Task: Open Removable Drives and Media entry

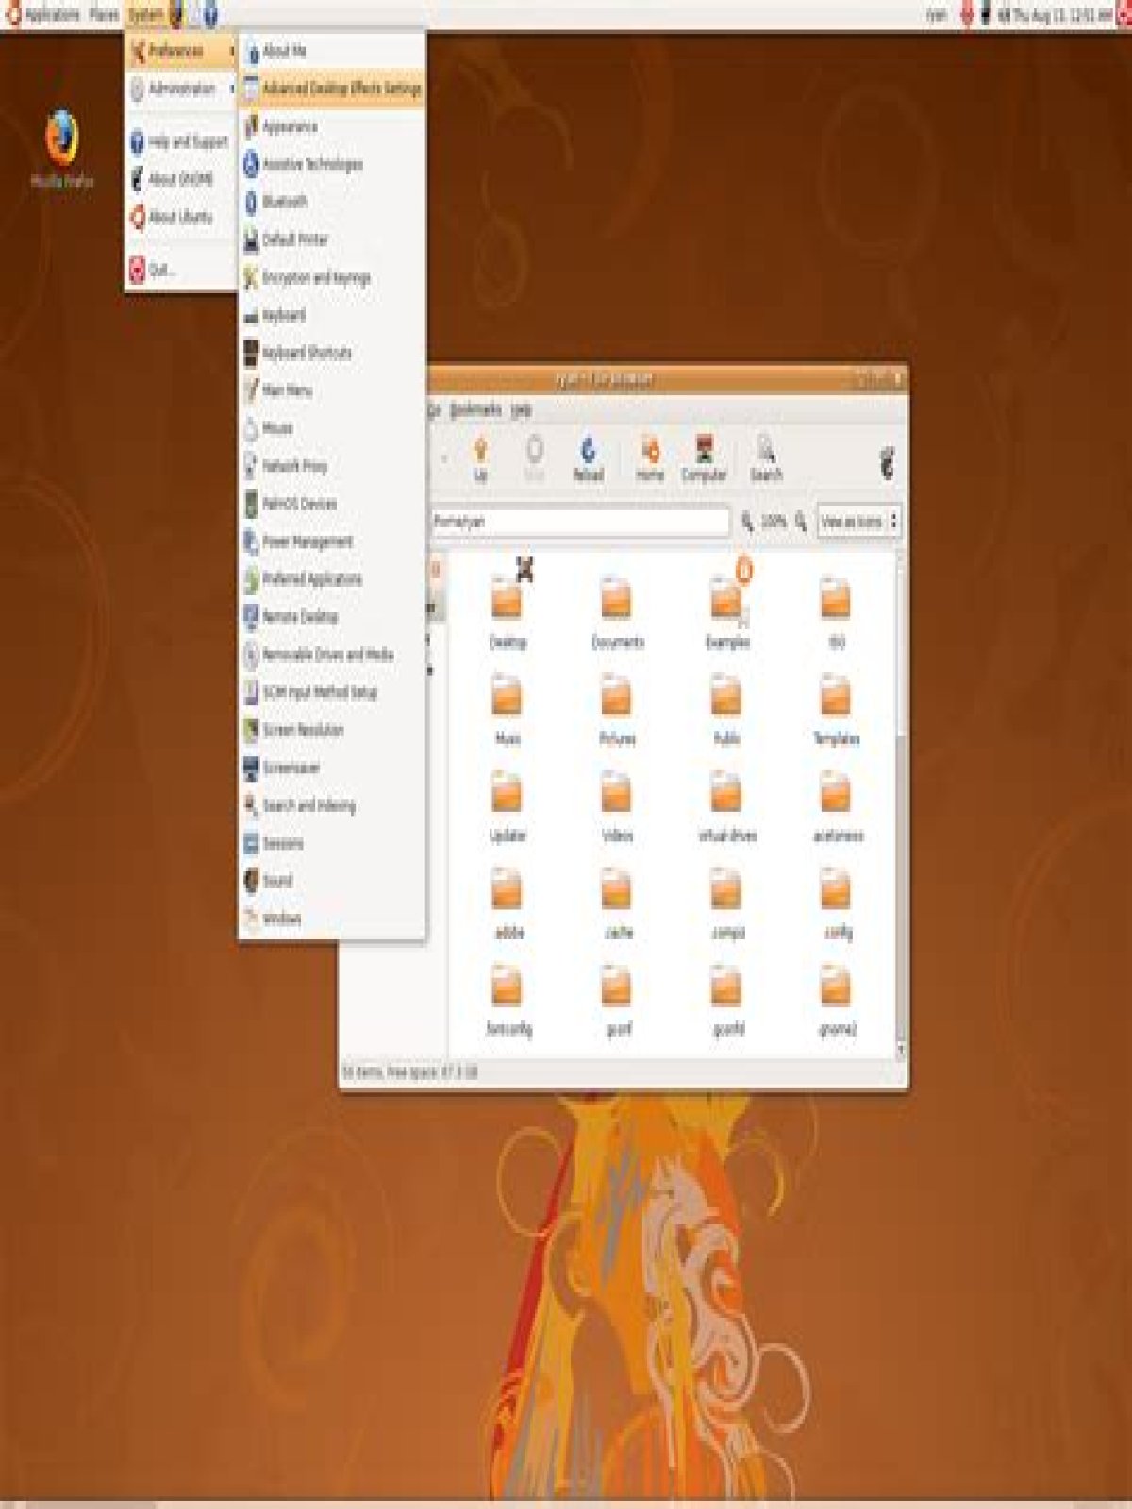Action: coord(331,655)
